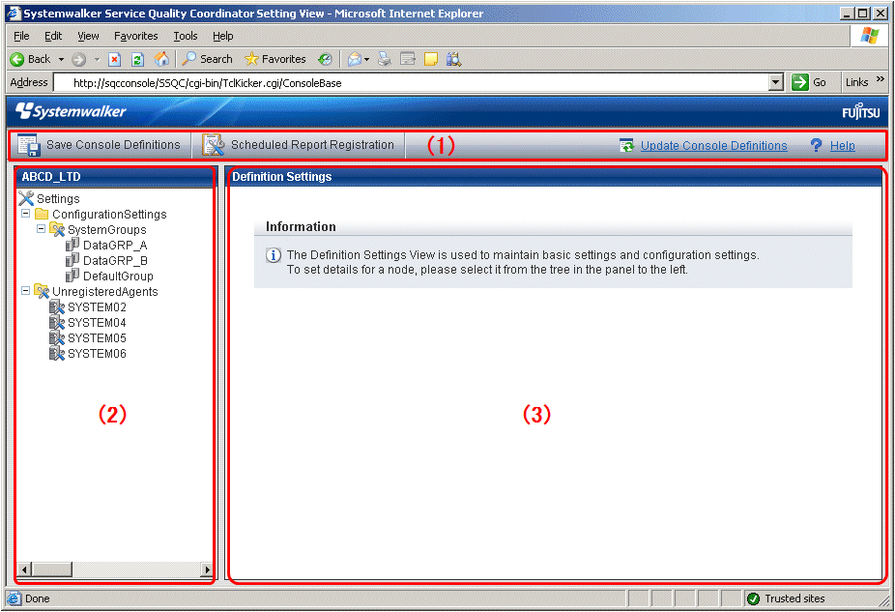Click the Favorites toolbar button
The width and height of the screenshot is (895, 612).
pyautogui.click(x=275, y=59)
